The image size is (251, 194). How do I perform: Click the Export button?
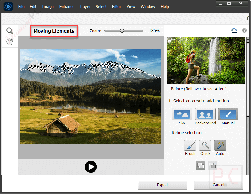162,185
